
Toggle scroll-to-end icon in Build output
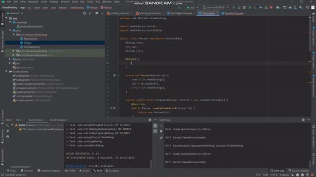tap(155, 131)
